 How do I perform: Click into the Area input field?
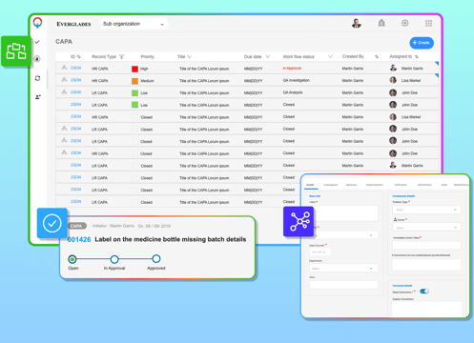coord(343,285)
